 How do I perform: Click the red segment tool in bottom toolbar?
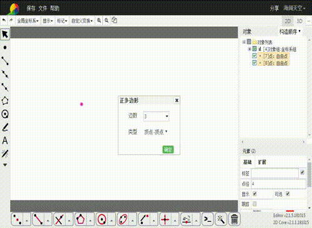(38, 219)
